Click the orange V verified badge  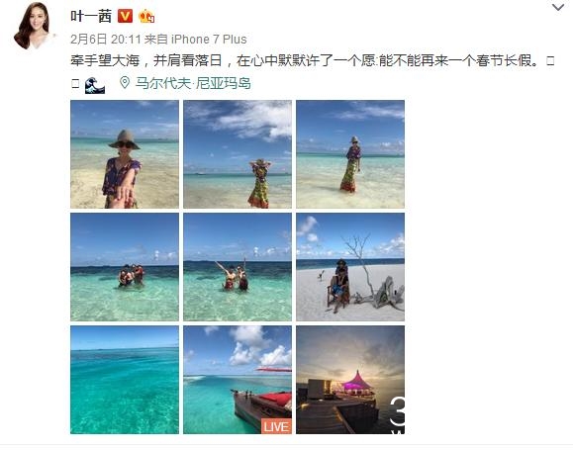125,16
